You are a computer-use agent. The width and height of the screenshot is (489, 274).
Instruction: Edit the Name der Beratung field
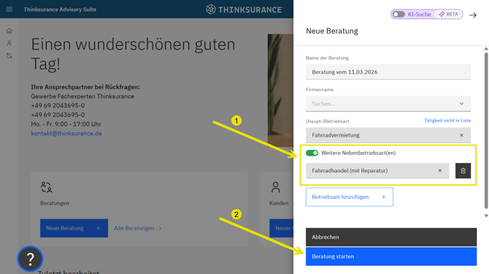pos(388,72)
